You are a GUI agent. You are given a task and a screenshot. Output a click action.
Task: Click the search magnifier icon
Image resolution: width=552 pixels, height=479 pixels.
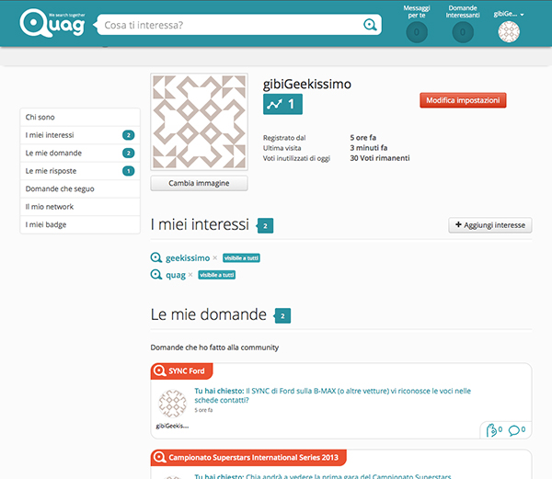[370, 25]
